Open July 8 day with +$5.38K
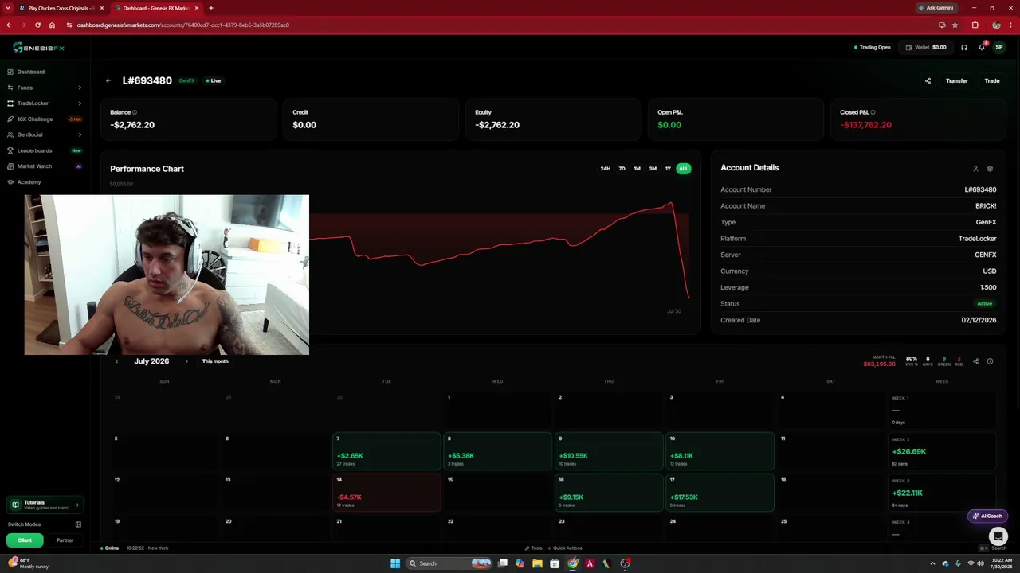1020x573 pixels. coord(497,451)
